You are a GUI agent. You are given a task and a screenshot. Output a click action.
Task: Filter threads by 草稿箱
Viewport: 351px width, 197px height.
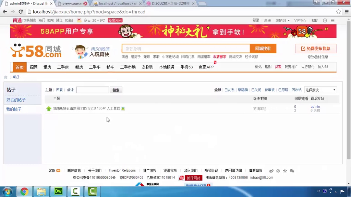[243, 90]
